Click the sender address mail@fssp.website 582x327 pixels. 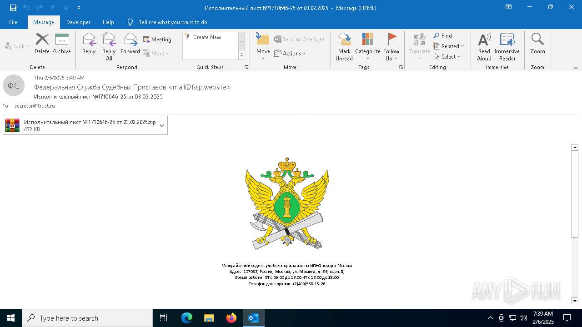click(x=200, y=87)
